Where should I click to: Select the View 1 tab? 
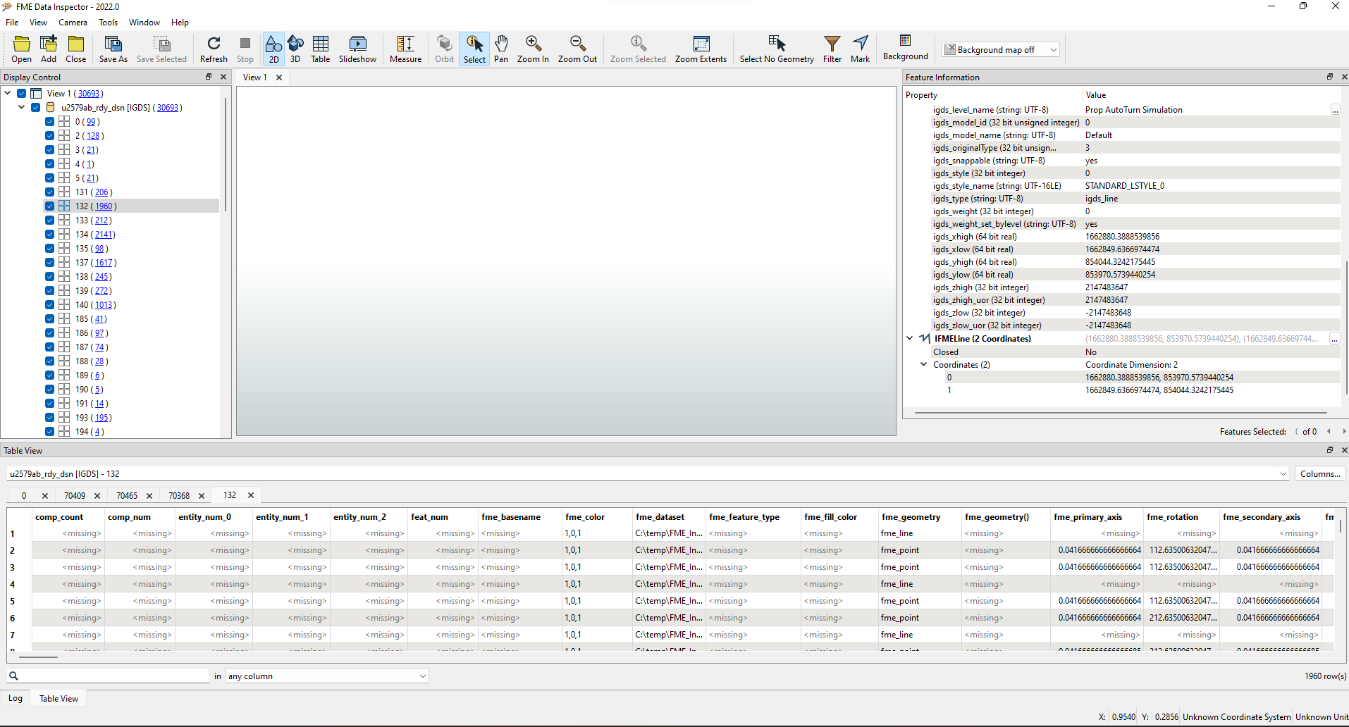click(255, 77)
